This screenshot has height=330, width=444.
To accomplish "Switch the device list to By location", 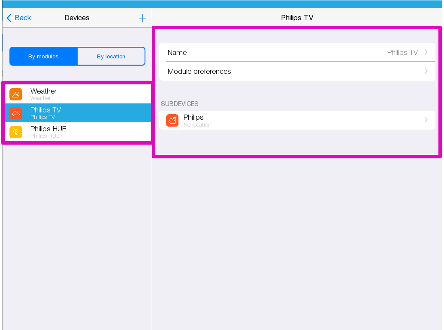I will click(x=111, y=56).
